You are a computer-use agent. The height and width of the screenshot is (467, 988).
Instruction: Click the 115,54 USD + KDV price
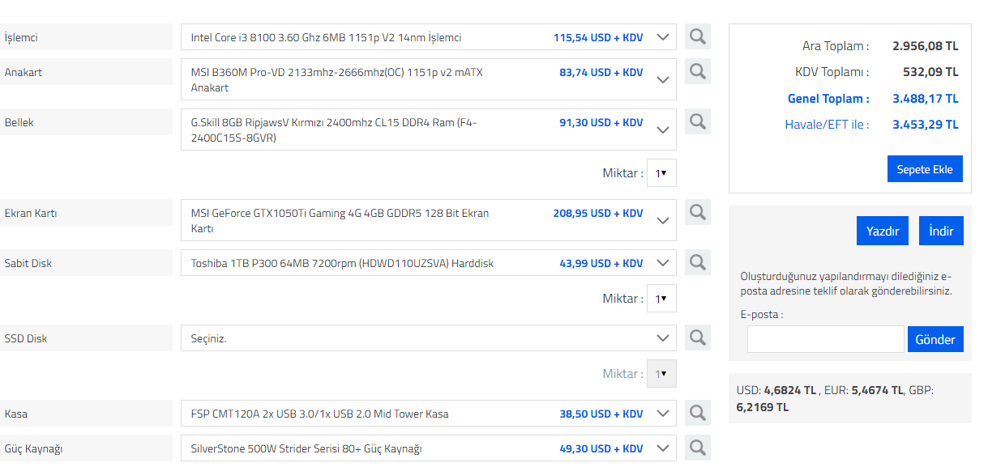click(598, 37)
